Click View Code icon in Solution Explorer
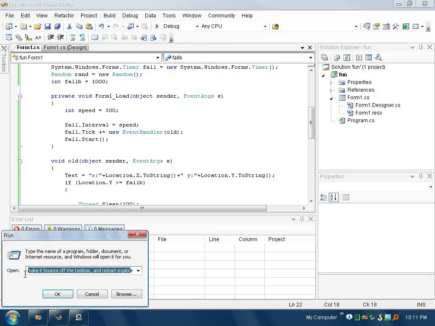The height and width of the screenshot is (326, 435). pyautogui.click(x=359, y=57)
